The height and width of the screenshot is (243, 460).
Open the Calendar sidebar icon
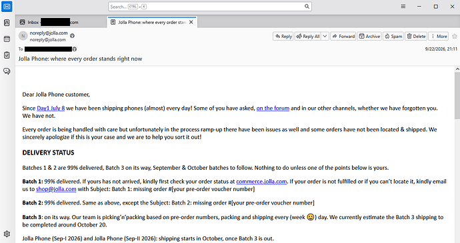pyautogui.click(x=7, y=39)
